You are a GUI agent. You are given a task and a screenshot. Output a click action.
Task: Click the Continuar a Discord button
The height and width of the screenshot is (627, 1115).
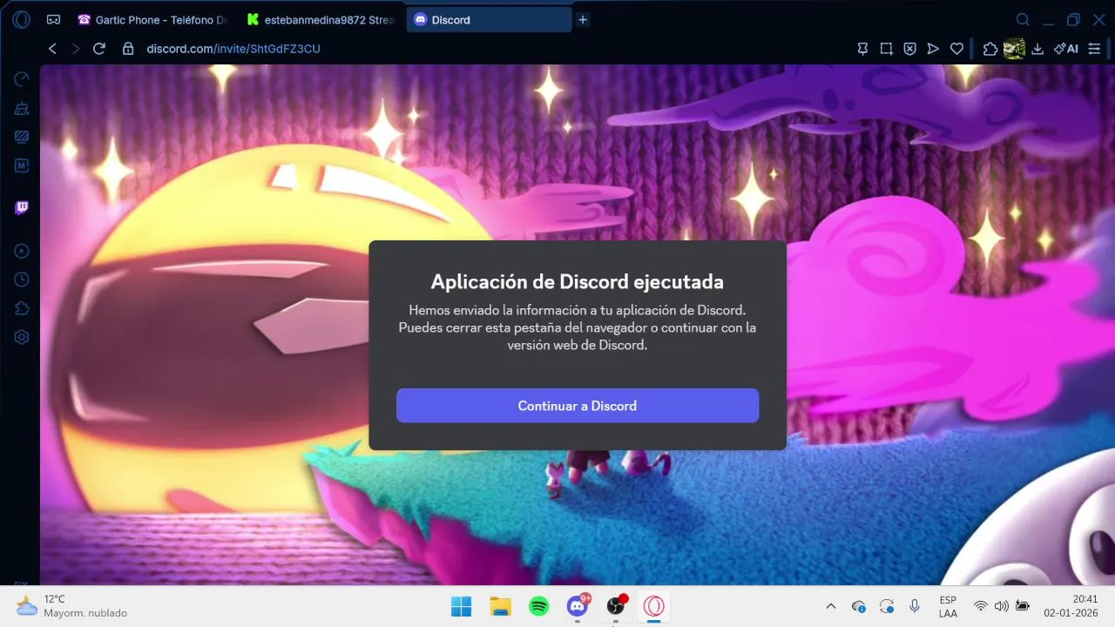(578, 406)
